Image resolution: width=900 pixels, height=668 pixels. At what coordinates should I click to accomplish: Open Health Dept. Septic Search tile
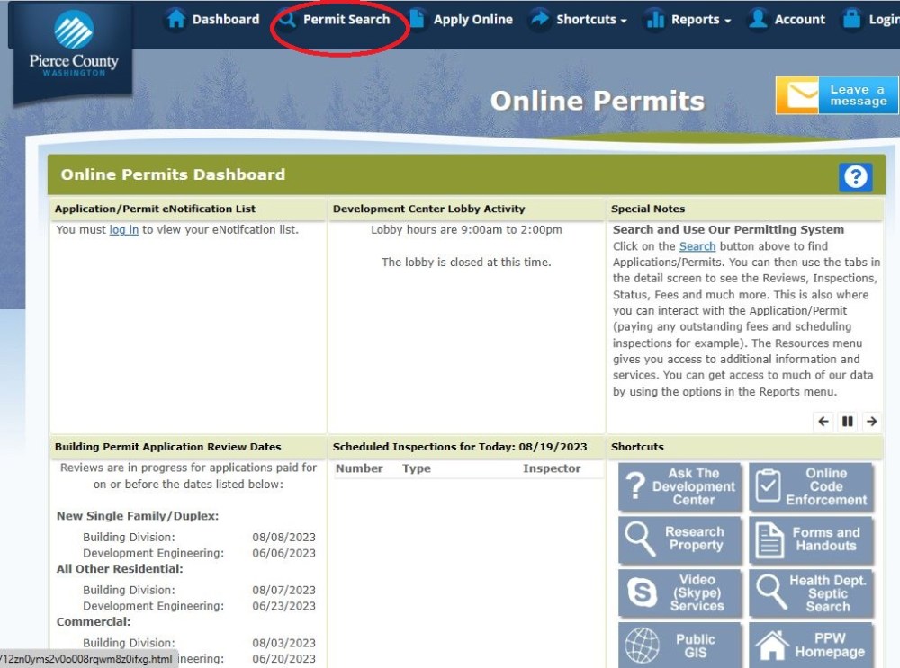click(811, 593)
